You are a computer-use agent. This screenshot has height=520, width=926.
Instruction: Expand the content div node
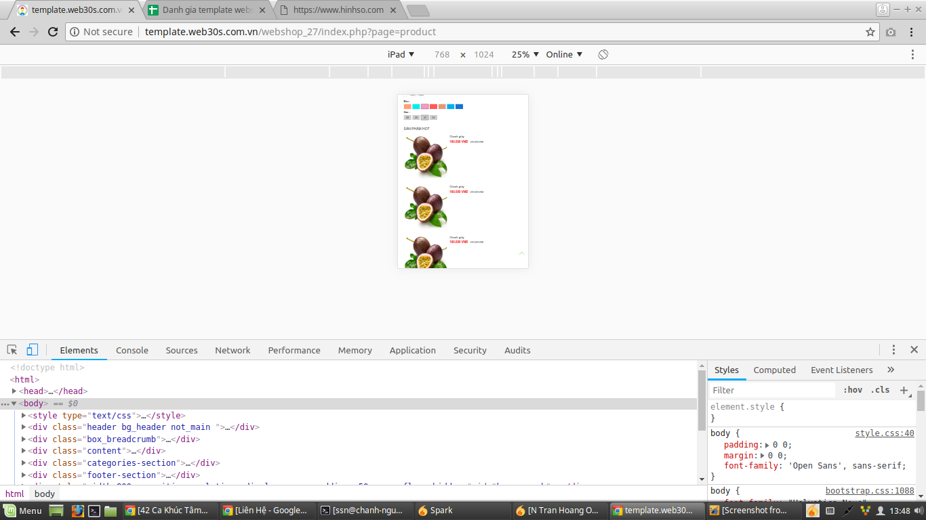pyautogui.click(x=24, y=451)
